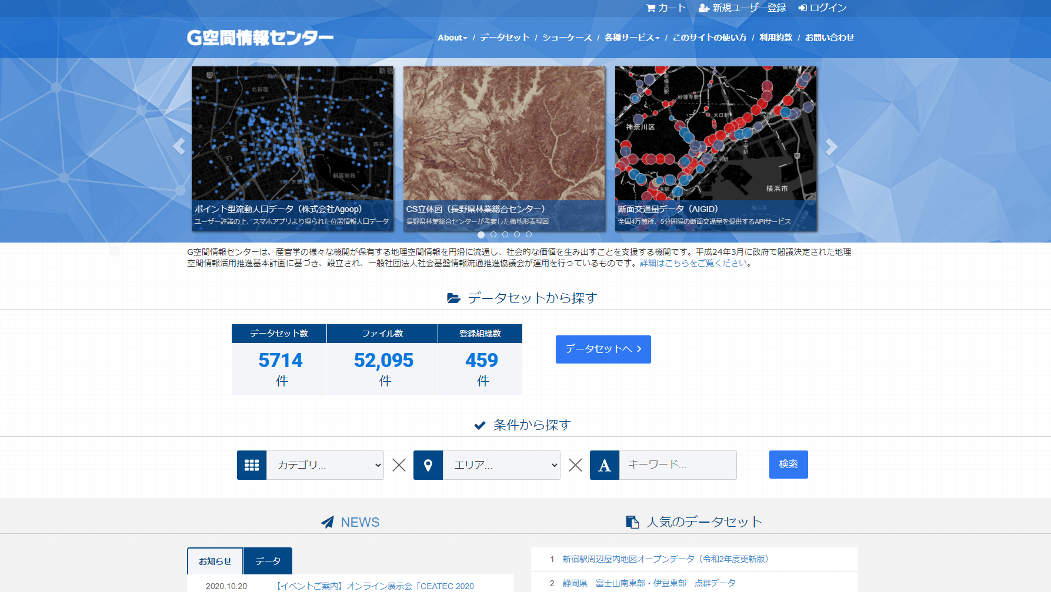The image size is (1051, 592).
Task: Expand the About menu
Action: click(x=452, y=38)
